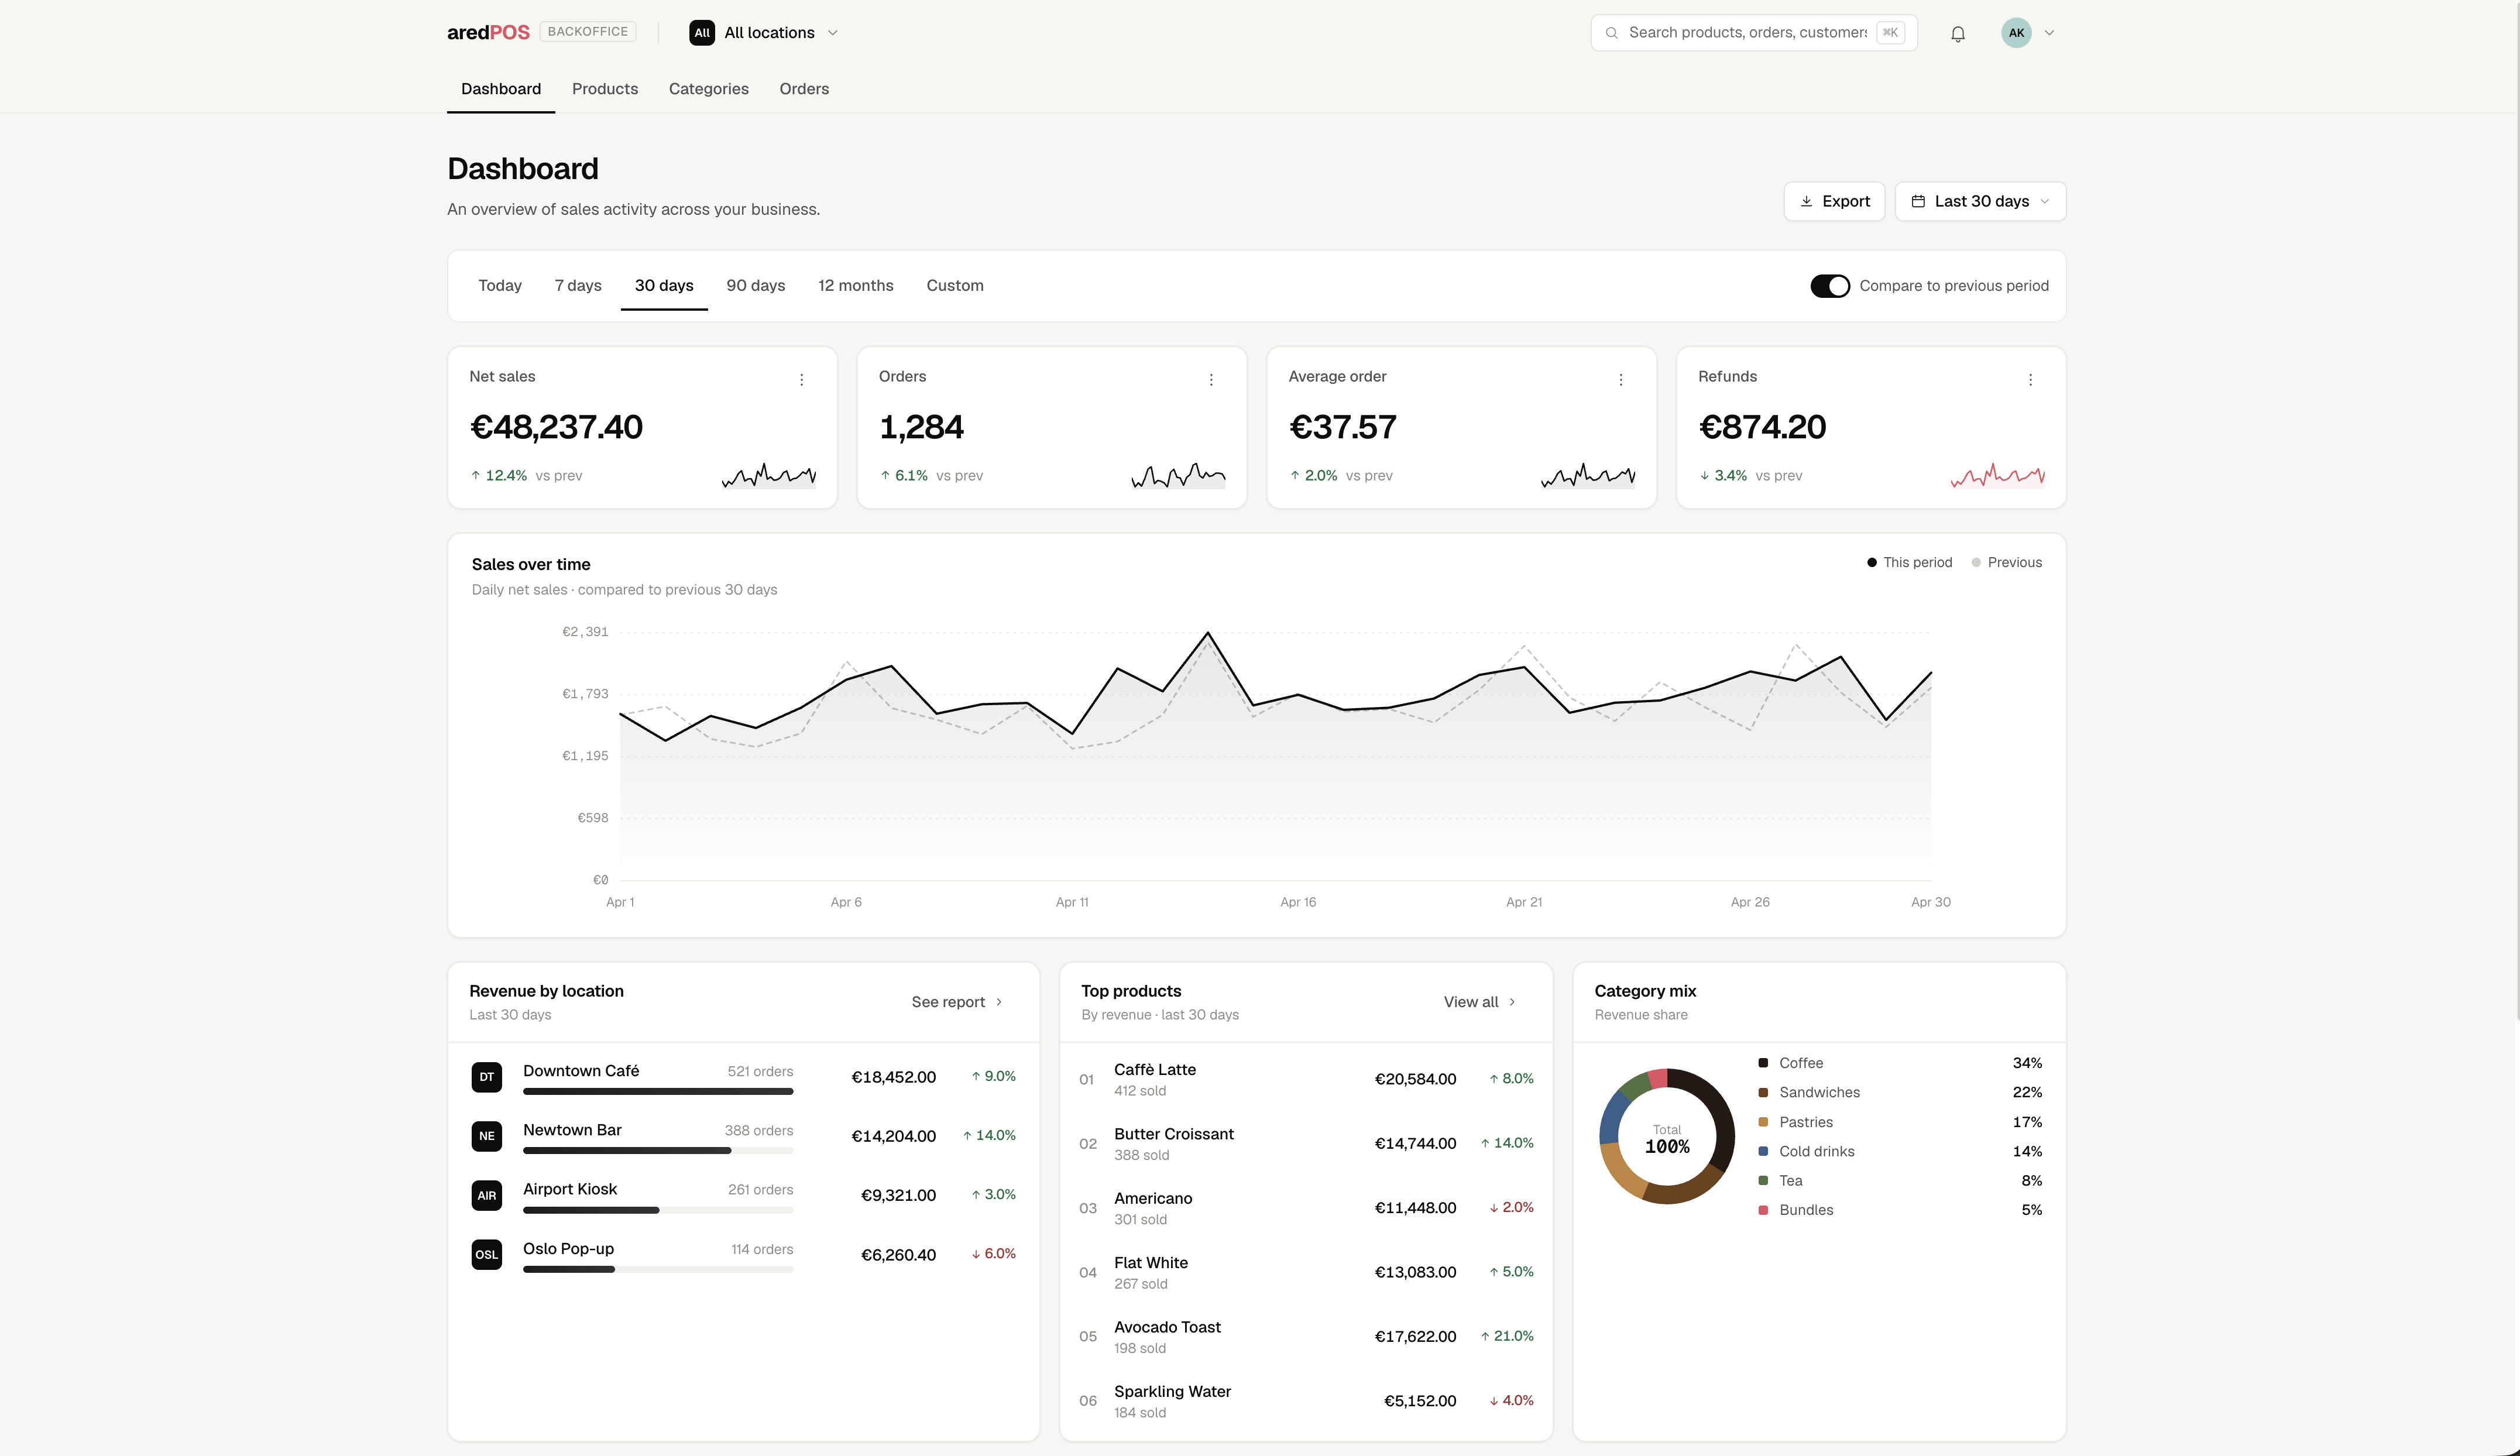The image size is (2520, 1456).
Task: Click the BACKOFFICE badge
Action: pyautogui.click(x=587, y=32)
